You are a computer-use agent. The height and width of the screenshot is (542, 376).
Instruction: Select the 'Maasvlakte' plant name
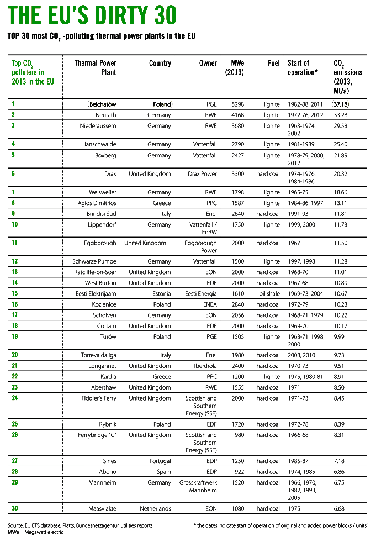[x=102, y=508]
